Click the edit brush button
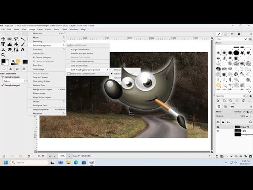 [218, 101]
